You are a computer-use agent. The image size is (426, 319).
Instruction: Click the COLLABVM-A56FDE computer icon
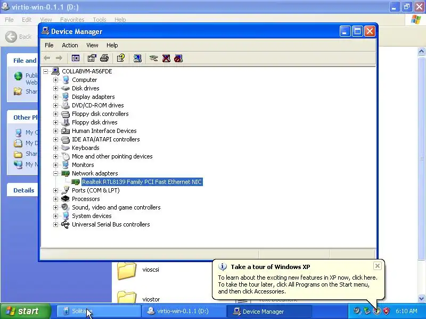coord(55,71)
